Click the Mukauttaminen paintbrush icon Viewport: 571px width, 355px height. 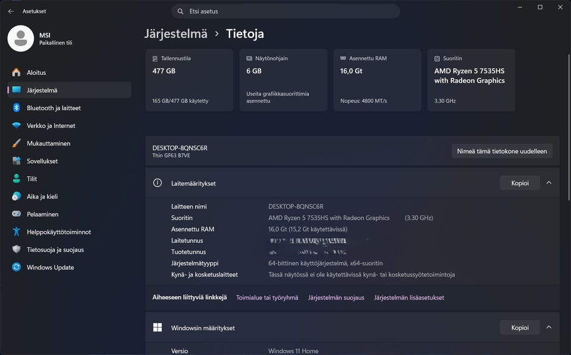[x=17, y=143]
